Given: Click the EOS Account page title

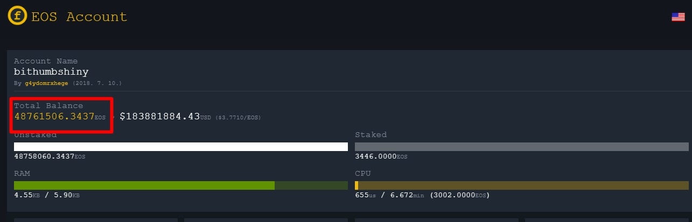Looking at the screenshot, I should click(79, 17).
